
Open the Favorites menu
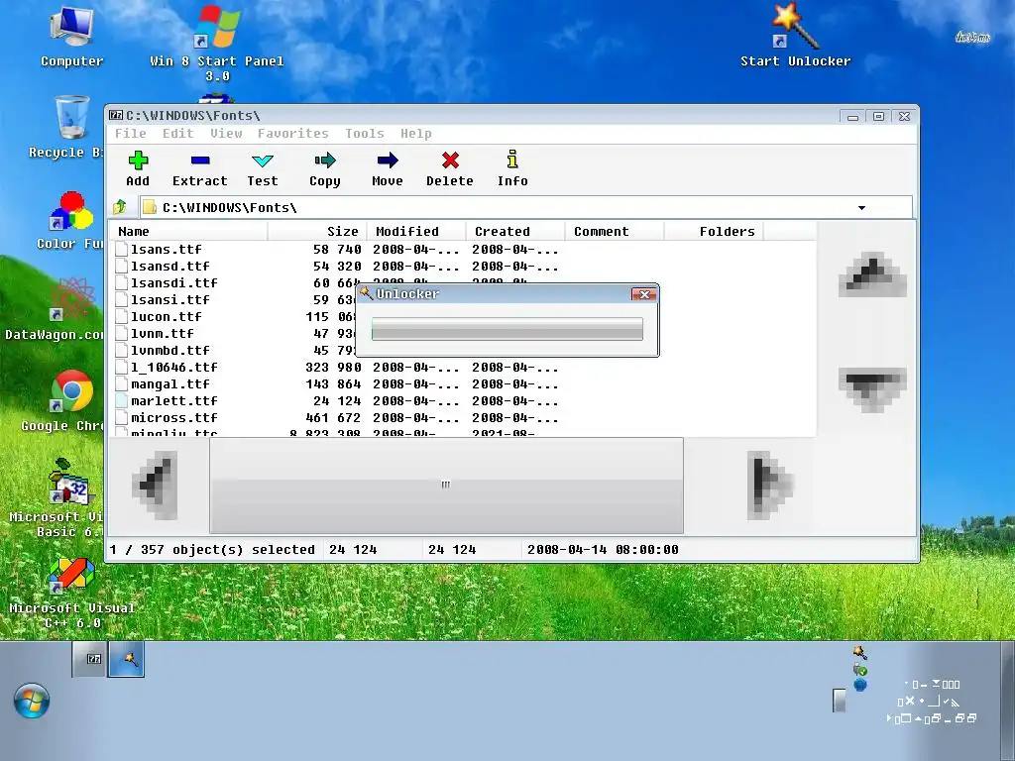pos(293,134)
